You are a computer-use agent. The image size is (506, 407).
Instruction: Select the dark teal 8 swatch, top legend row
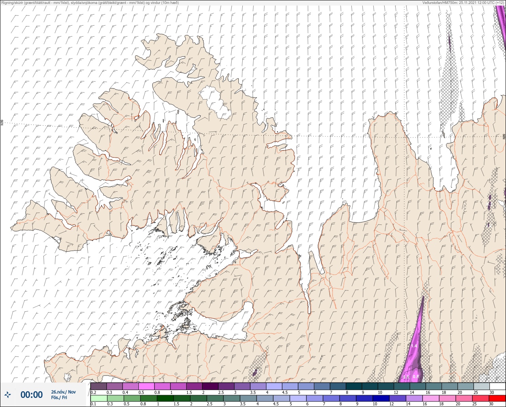(354, 386)
